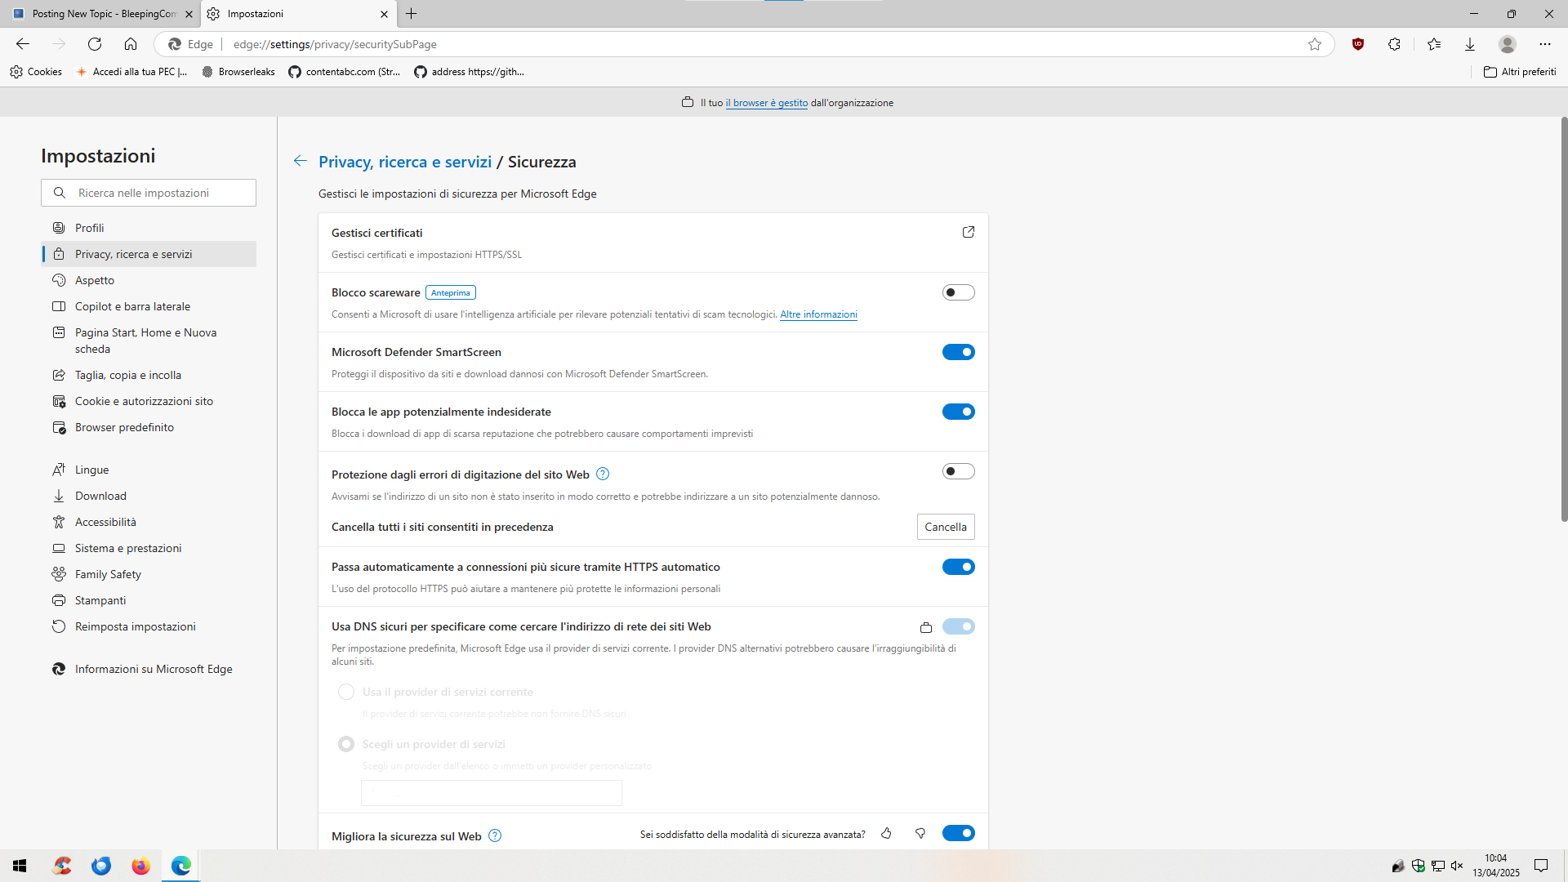Turn off automatic HTTPS switching

coord(959,567)
